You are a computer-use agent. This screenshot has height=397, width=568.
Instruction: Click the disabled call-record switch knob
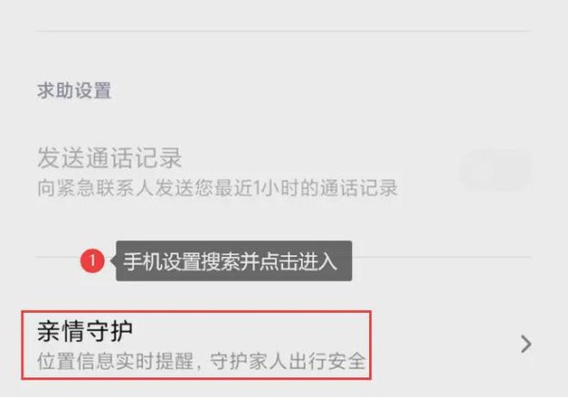coord(480,170)
